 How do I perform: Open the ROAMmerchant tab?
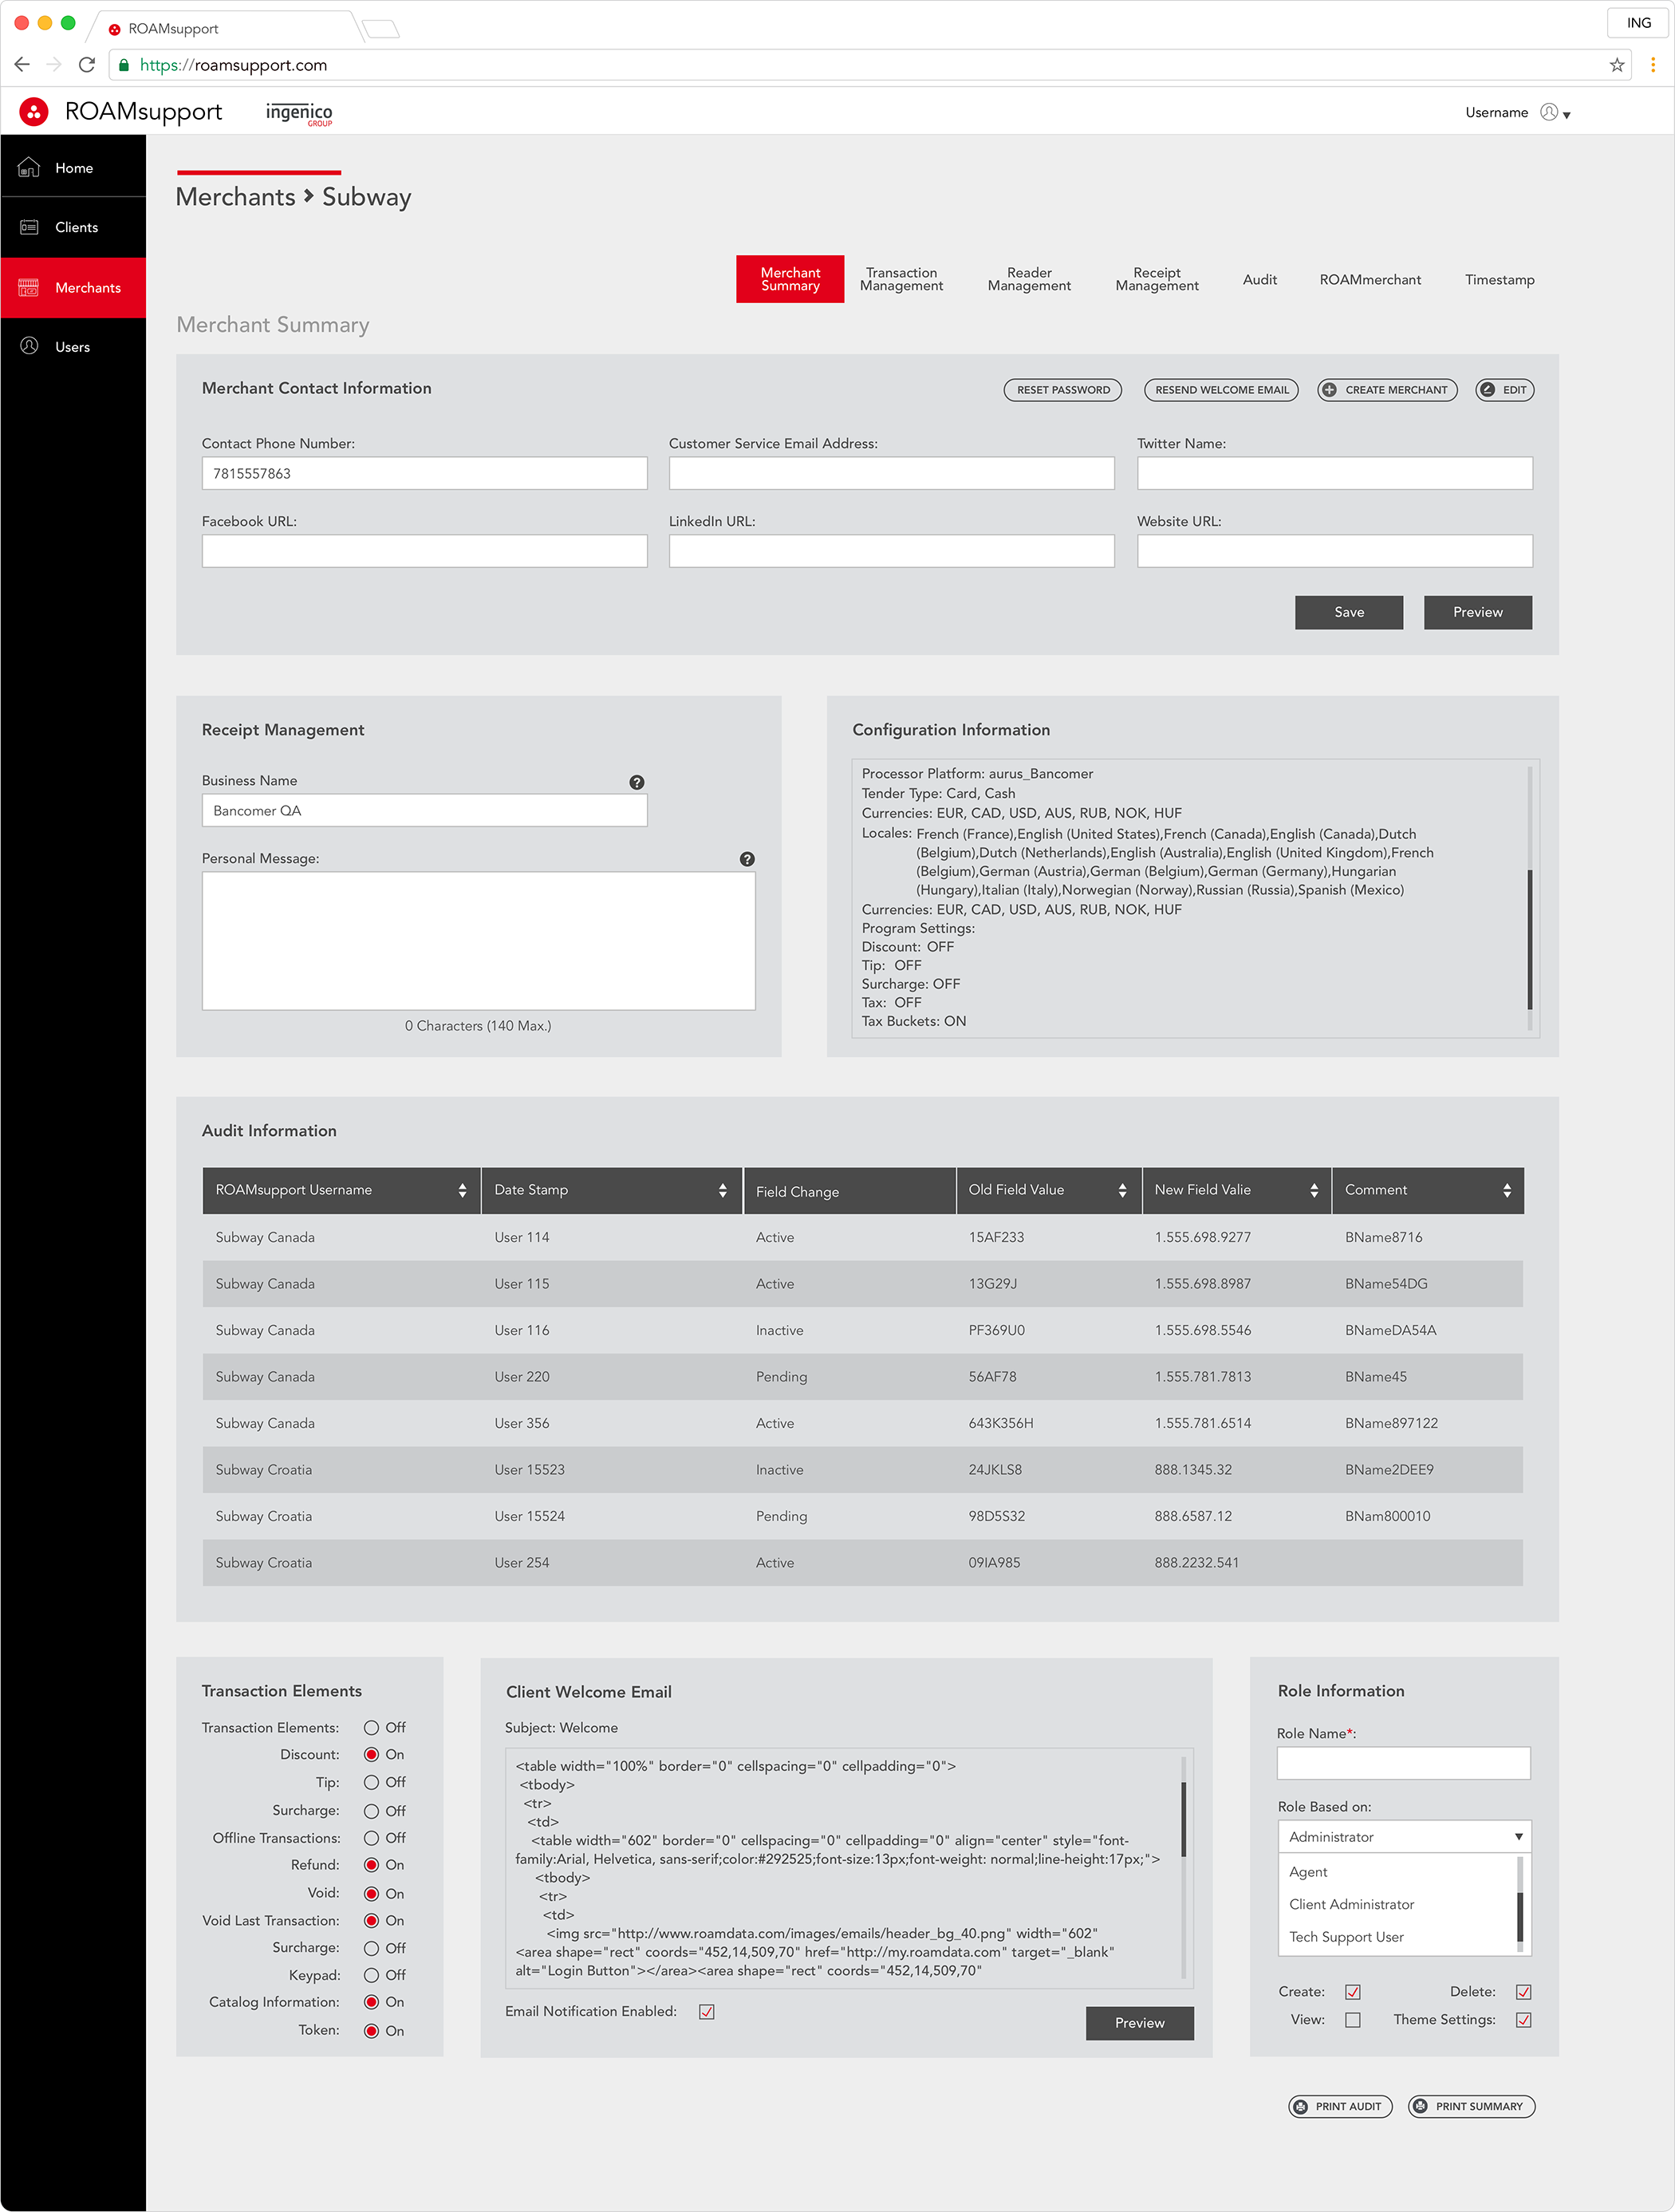click(x=1370, y=279)
